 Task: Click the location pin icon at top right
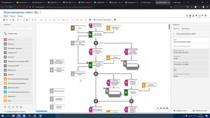coord(196,16)
